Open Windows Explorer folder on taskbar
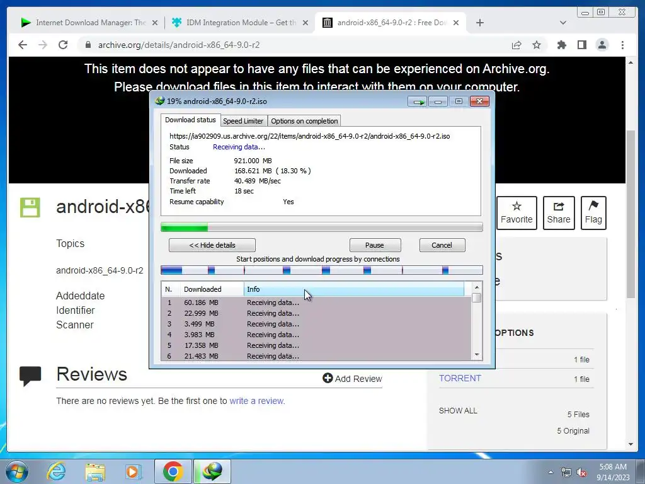Viewport: 645px width, 484px height. 95,471
